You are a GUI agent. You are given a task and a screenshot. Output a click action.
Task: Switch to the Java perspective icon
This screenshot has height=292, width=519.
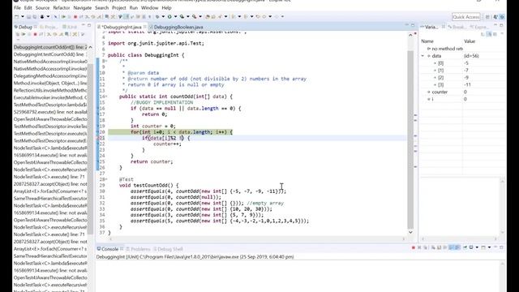[495, 16]
